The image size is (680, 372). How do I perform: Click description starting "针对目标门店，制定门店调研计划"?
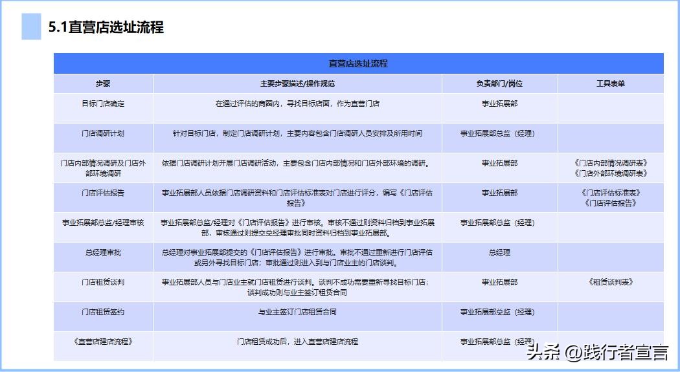(297, 133)
